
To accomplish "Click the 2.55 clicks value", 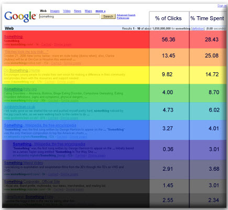I will [168, 200].
